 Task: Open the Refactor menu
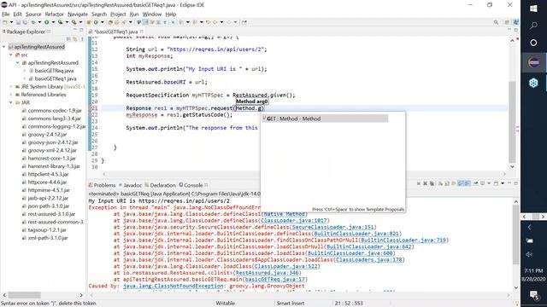[x=55, y=14]
